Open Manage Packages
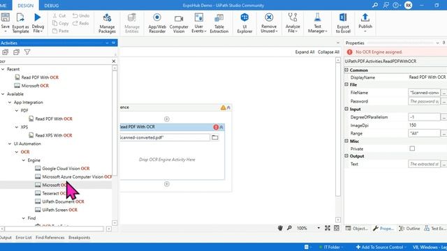The image size is (447, 251). 107,23
